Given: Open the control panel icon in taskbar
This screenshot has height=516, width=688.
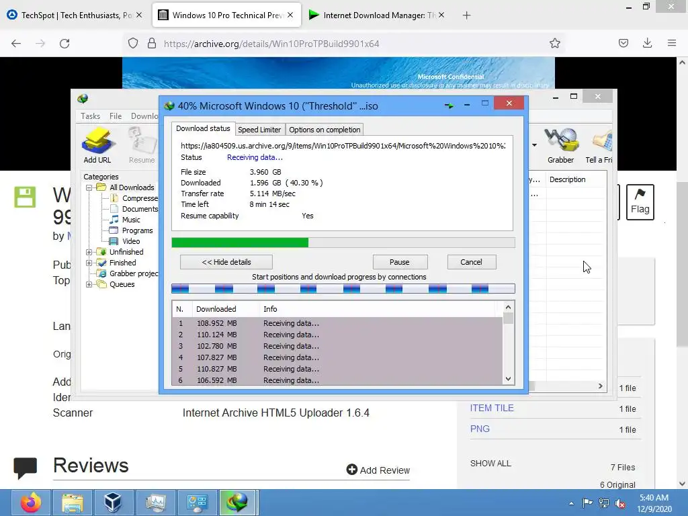Looking at the screenshot, I should click(196, 503).
